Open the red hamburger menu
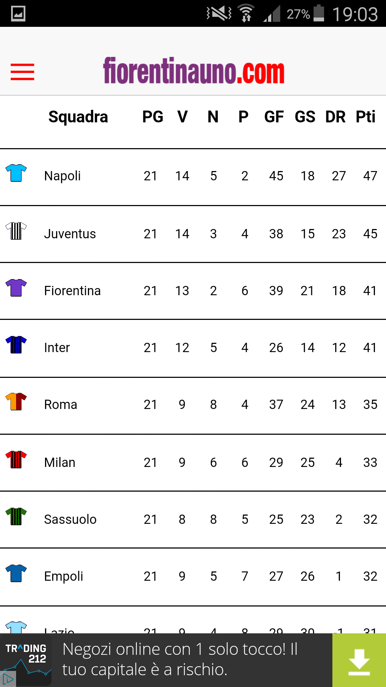The image size is (386, 687). (x=22, y=72)
